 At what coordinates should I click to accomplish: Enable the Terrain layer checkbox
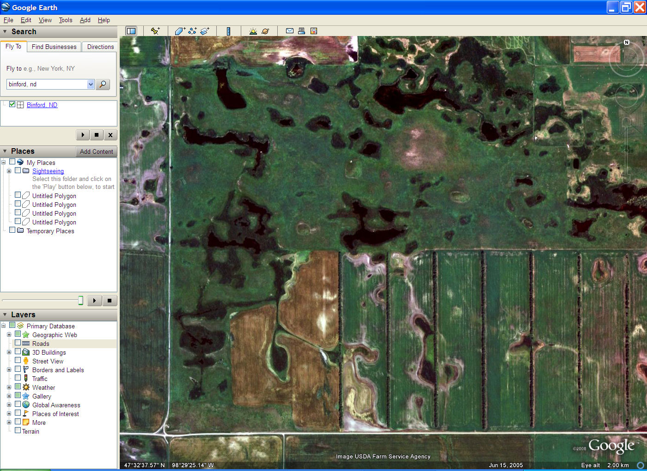[x=18, y=430]
